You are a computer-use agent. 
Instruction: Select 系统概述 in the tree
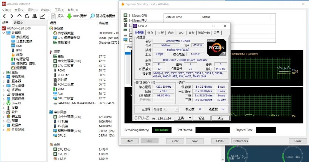click(x=23, y=37)
